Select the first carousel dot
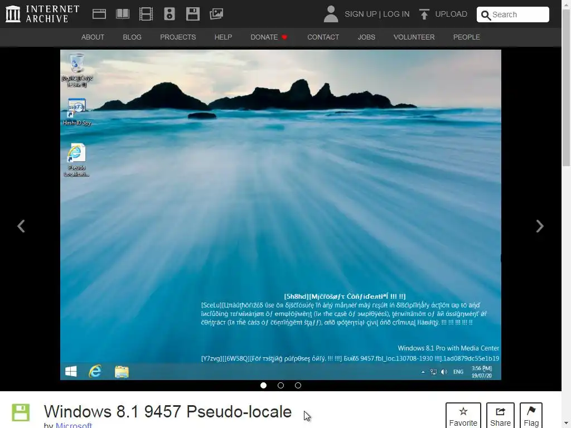The width and height of the screenshot is (571, 428). [x=263, y=386]
